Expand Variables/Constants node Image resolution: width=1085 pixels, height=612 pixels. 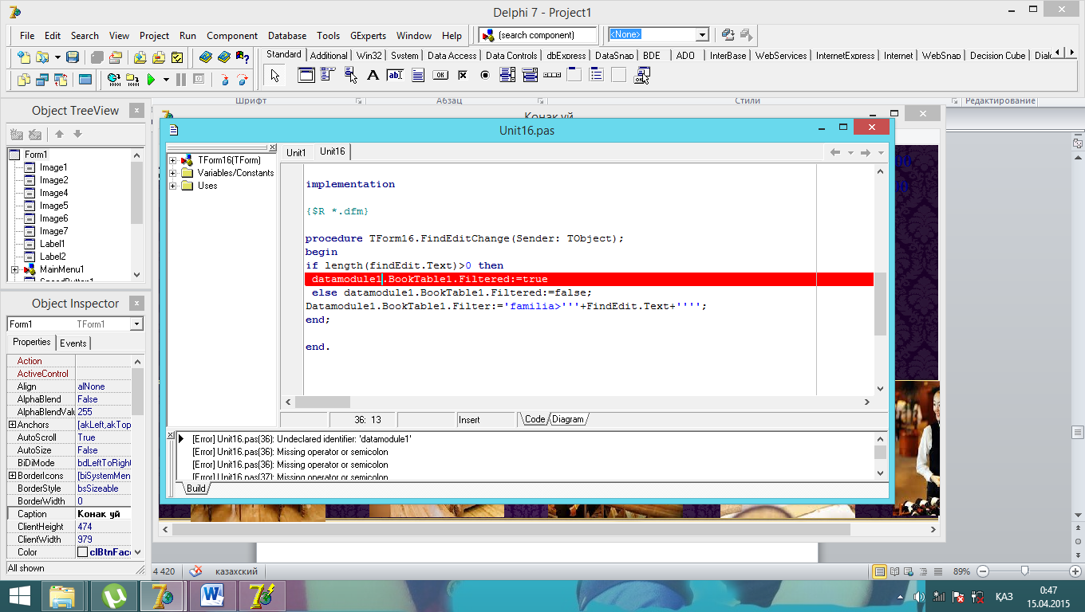pyautogui.click(x=172, y=173)
